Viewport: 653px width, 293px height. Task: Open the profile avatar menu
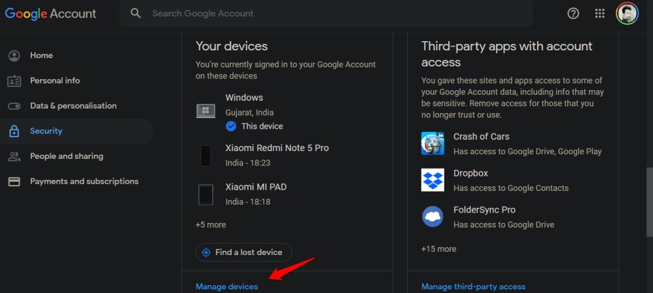[x=627, y=13]
